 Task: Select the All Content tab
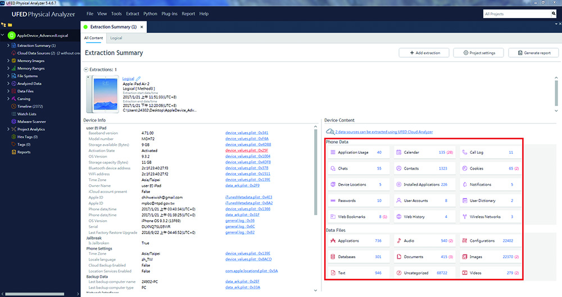[x=93, y=38]
